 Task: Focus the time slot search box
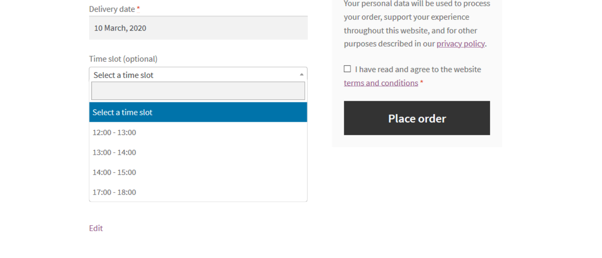(x=198, y=91)
